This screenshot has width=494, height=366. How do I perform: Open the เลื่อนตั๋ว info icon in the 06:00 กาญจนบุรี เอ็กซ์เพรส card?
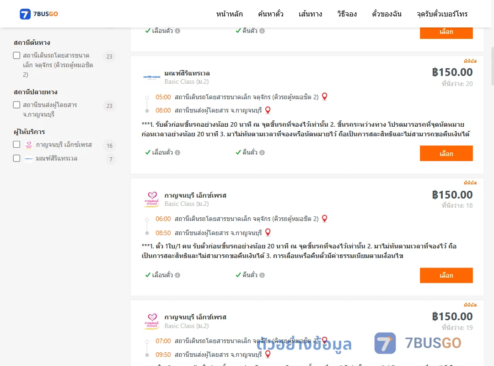point(177,275)
